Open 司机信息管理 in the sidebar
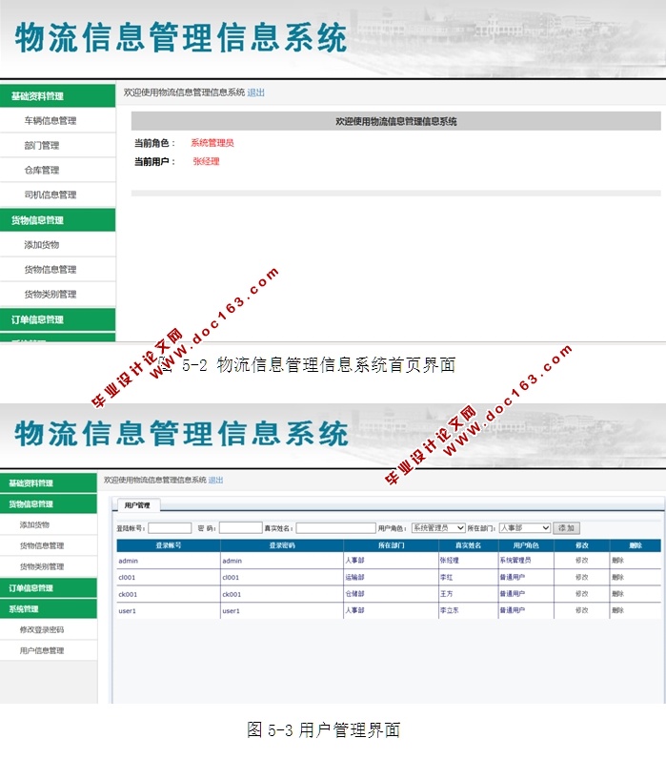 (50, 195)
